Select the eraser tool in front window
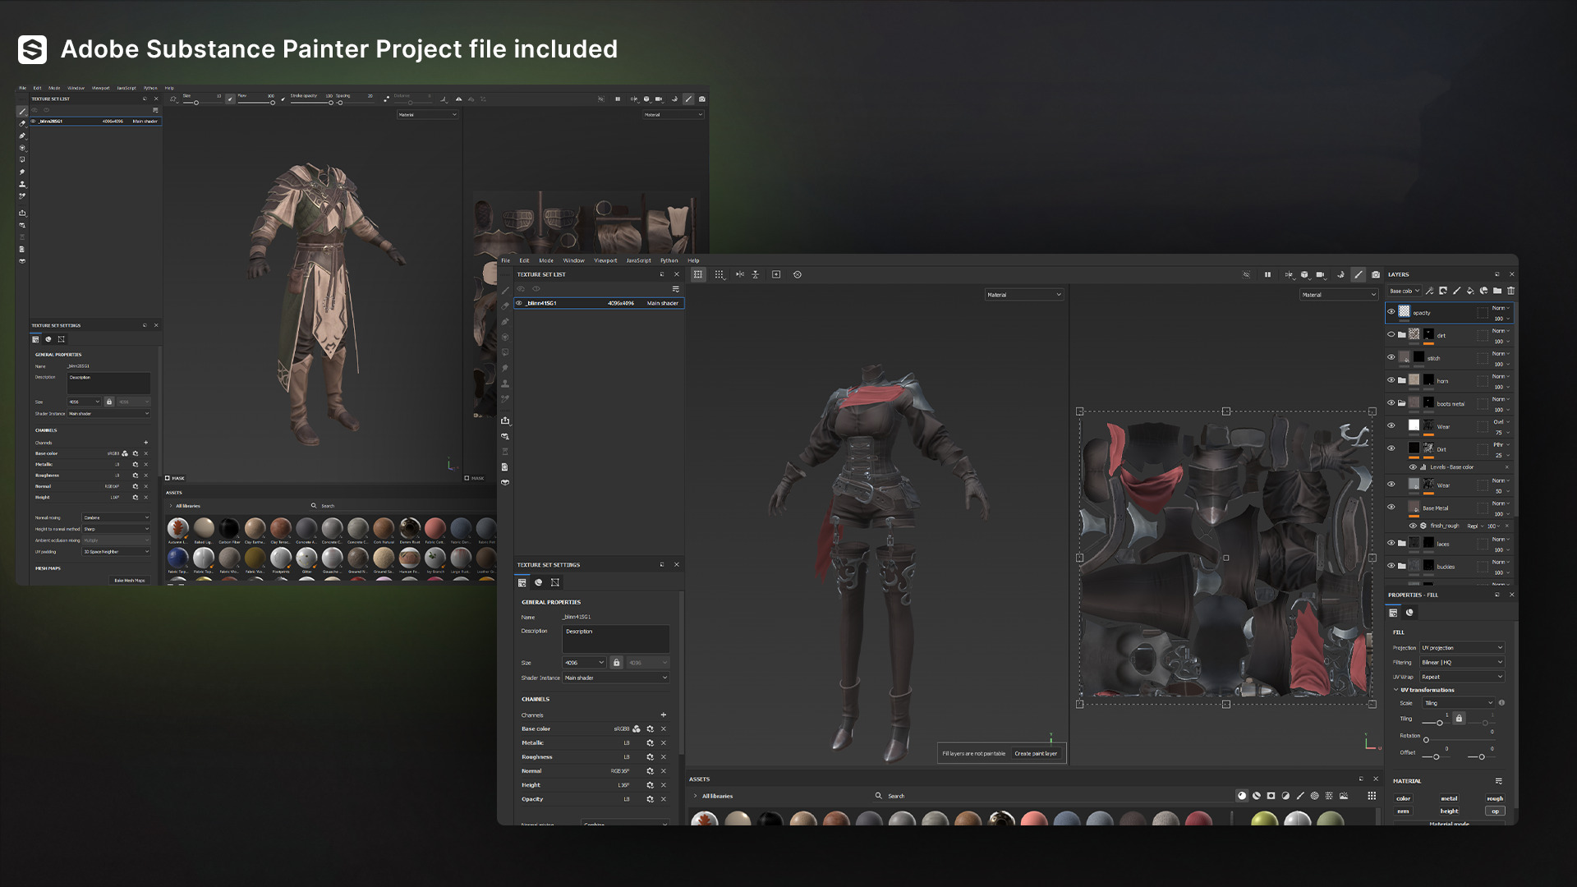The width and height of the screenshot is (1577, 887). click(505, 306)
